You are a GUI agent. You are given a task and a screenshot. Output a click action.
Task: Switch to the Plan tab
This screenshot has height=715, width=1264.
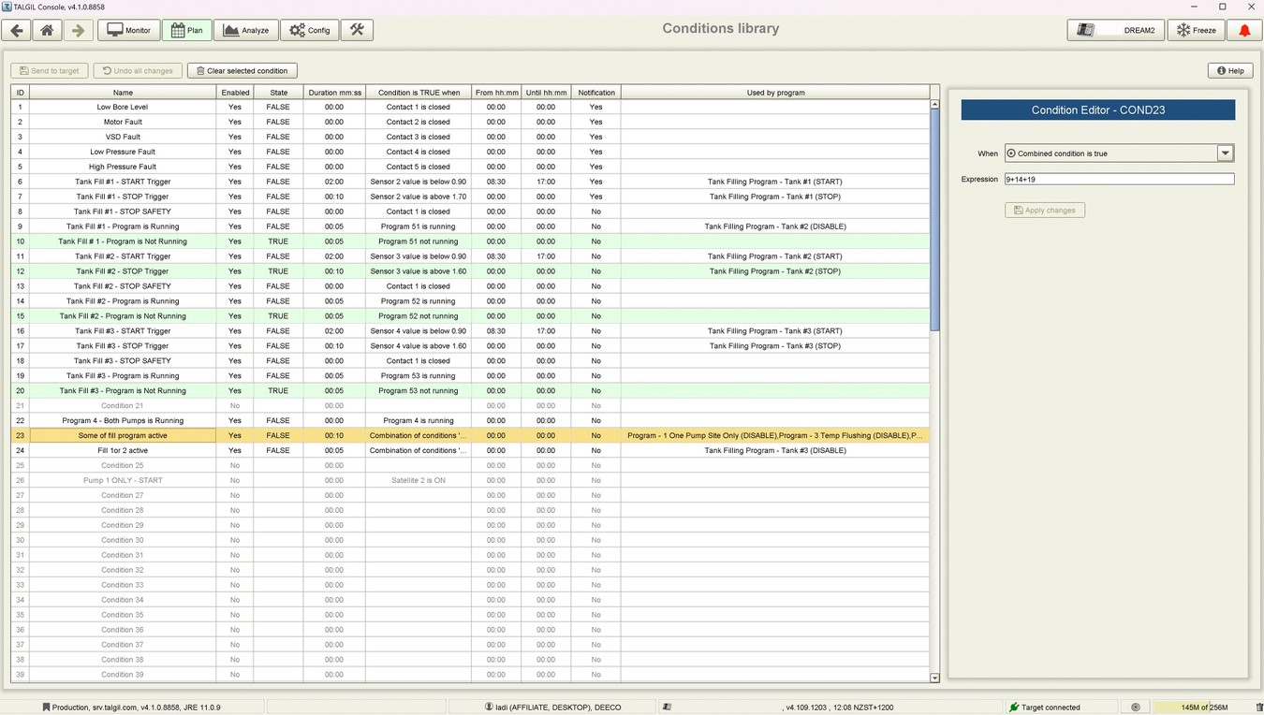click(x=187, y=30)
